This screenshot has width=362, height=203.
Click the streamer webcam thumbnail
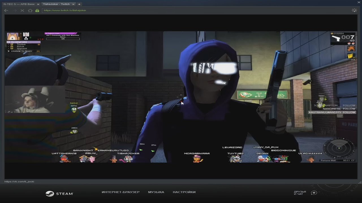tap(35, 100)
